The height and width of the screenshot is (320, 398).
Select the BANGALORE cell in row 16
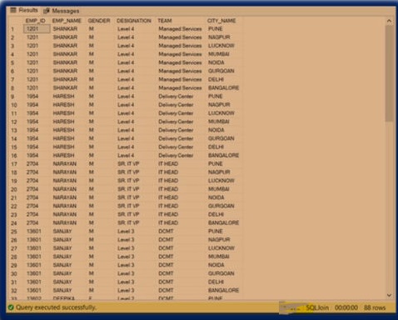(x=223, y=155)
